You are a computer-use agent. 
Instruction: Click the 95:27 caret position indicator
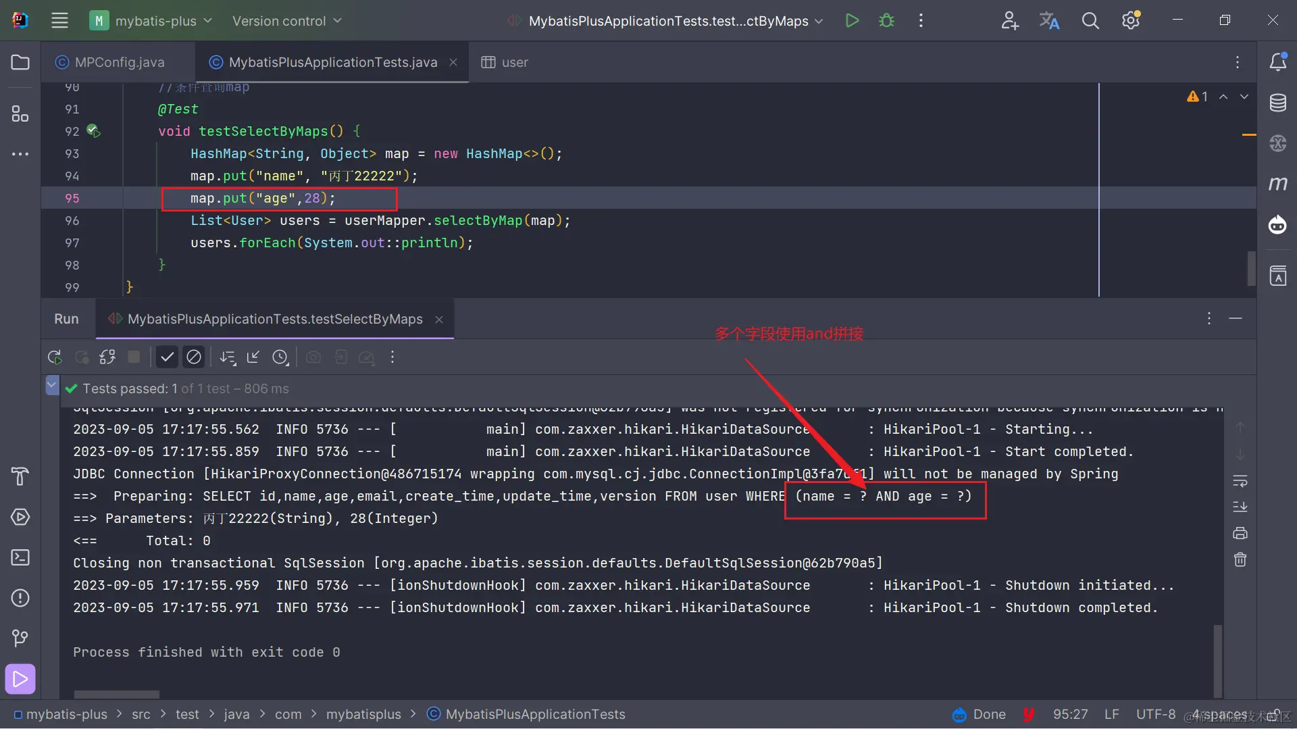[x=1070, y=714]
